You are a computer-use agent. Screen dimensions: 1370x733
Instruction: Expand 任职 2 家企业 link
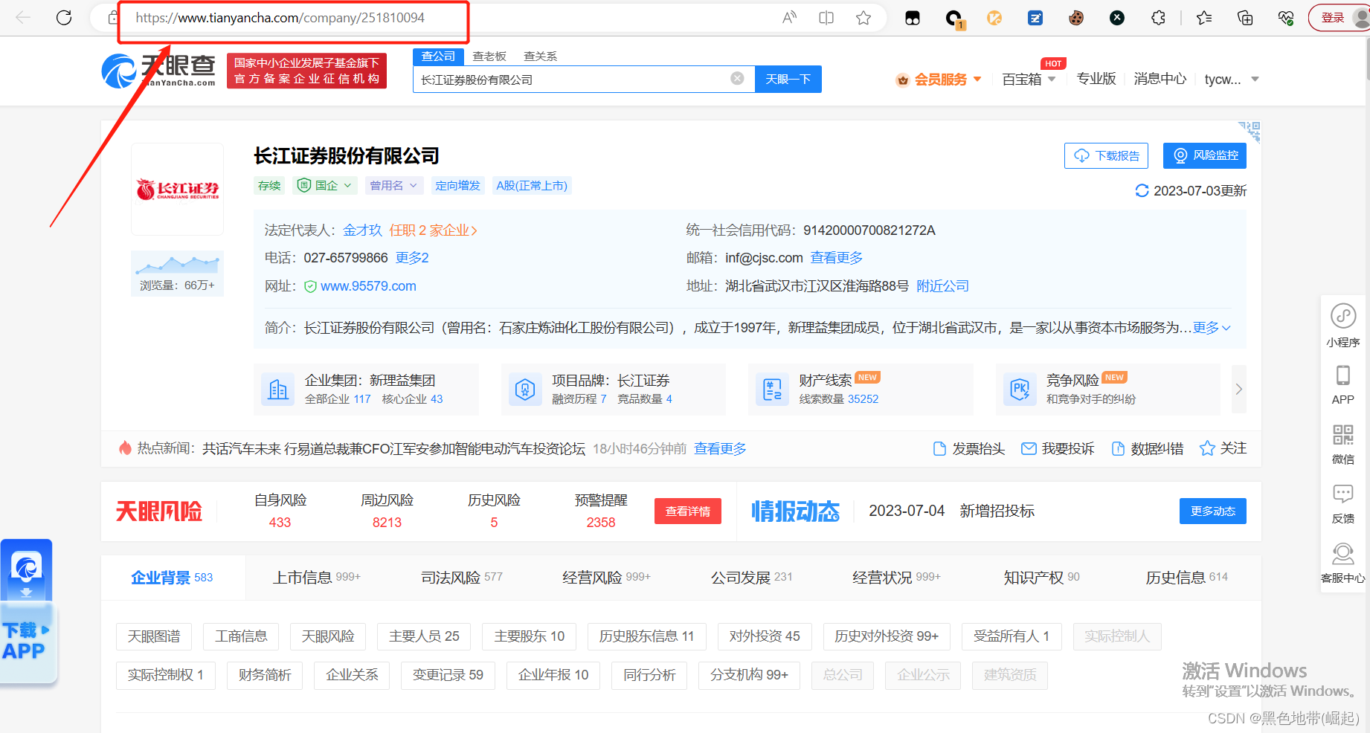[433, 230]
